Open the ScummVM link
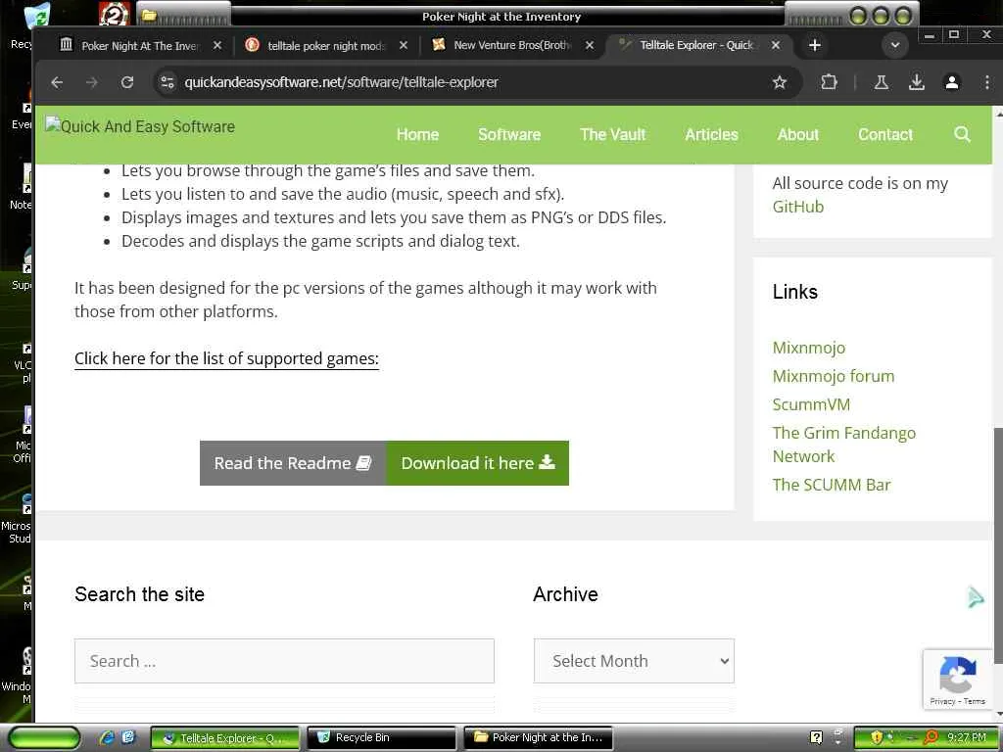Image resolution: width=1003 pixels, height=752 pixels. coord(811,404)
